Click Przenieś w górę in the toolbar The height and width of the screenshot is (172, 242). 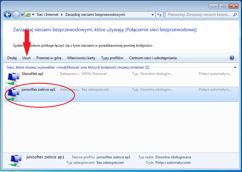49,58
